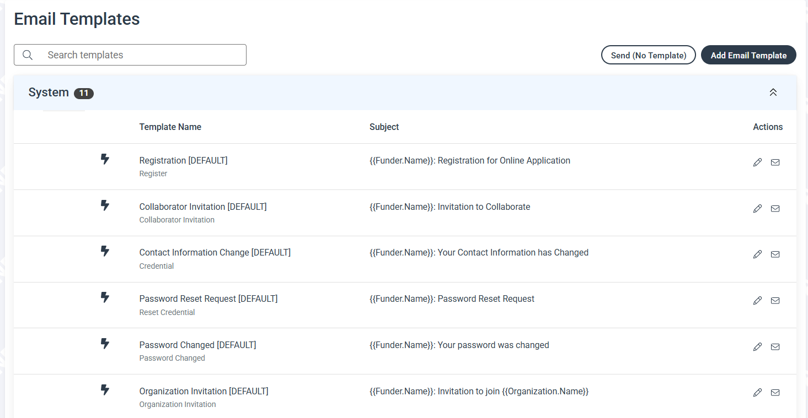The width and height of the screenshot is (808, 418).
Task: Send Organization Invitation template email
Action: (x=775, y=392)
